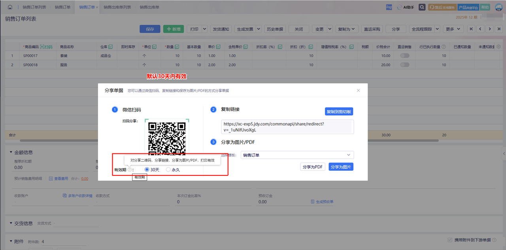Toggle 数量 column checkbox

coord(177,47)
